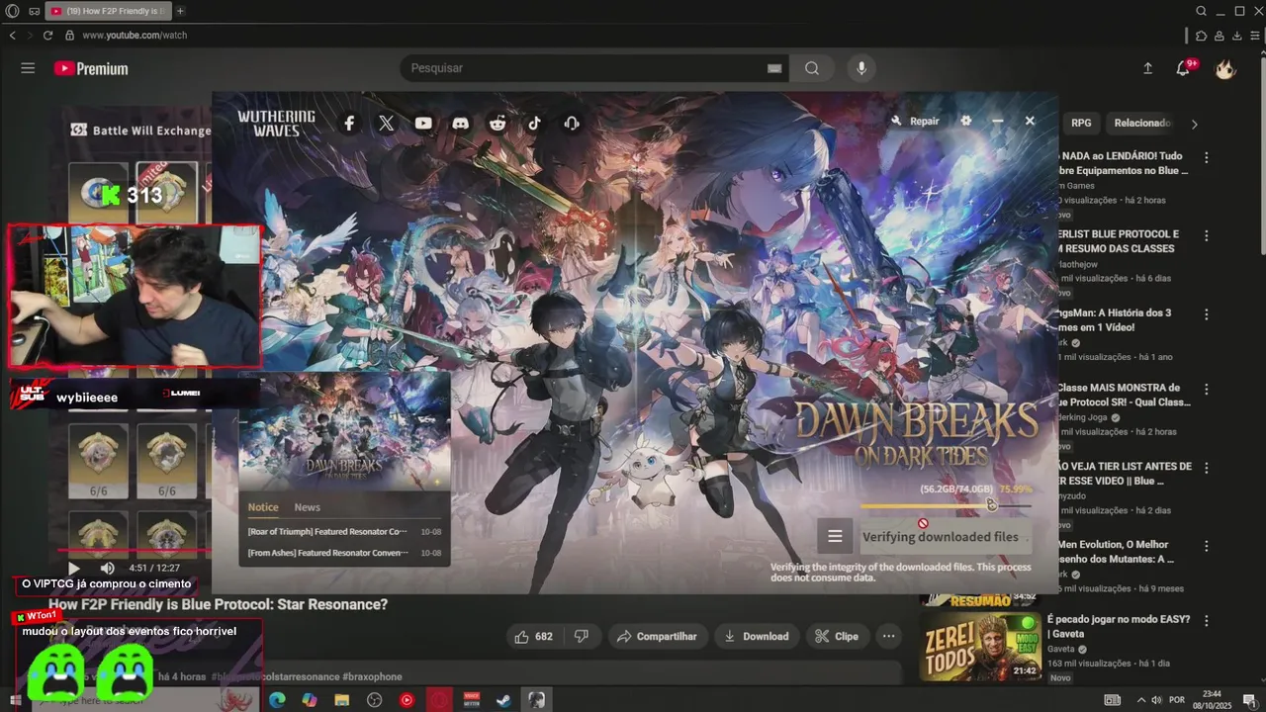Like the video with 682 likes

click(534, 636)
